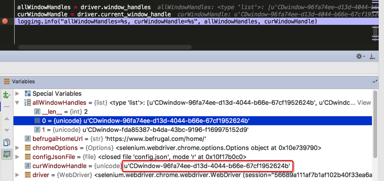Click the 'https://www.befrugal.com/home/' value
Image resolution: width=384 pixels, height=181 pixels.
(x=156, y=139)
